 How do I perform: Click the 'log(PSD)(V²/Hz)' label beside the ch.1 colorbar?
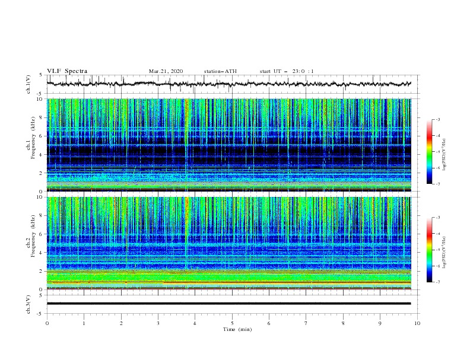[x=444, y=155]
